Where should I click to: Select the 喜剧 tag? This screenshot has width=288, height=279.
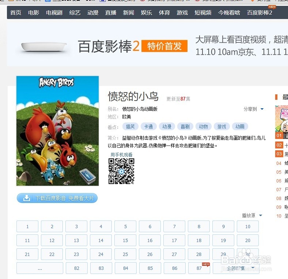185,127
